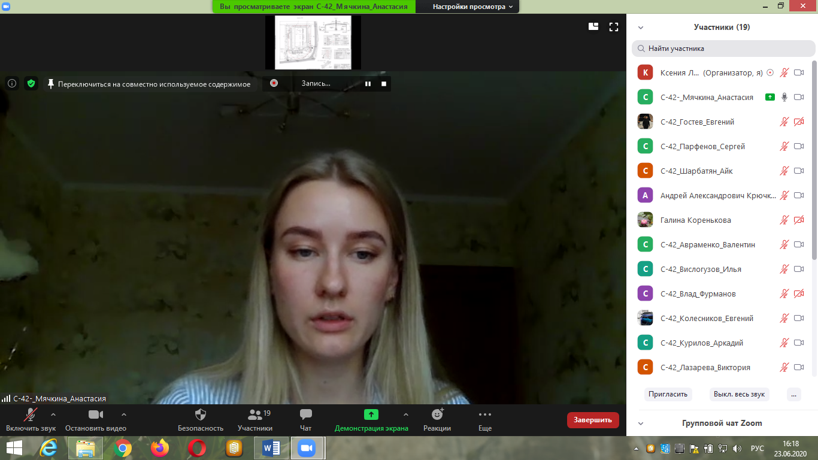Open meeting information icon

(12, 84)
